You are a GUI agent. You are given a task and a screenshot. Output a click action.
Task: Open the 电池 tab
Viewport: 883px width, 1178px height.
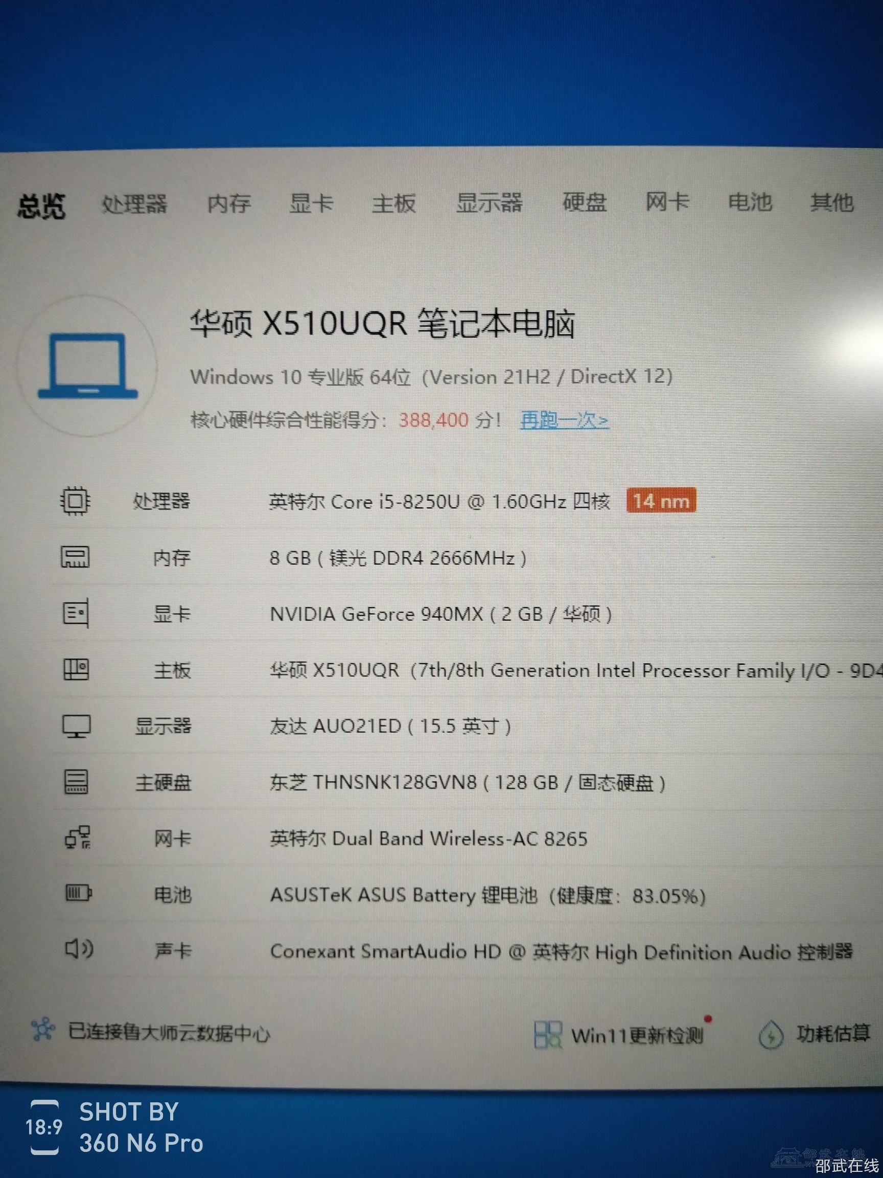click(750, 202)
